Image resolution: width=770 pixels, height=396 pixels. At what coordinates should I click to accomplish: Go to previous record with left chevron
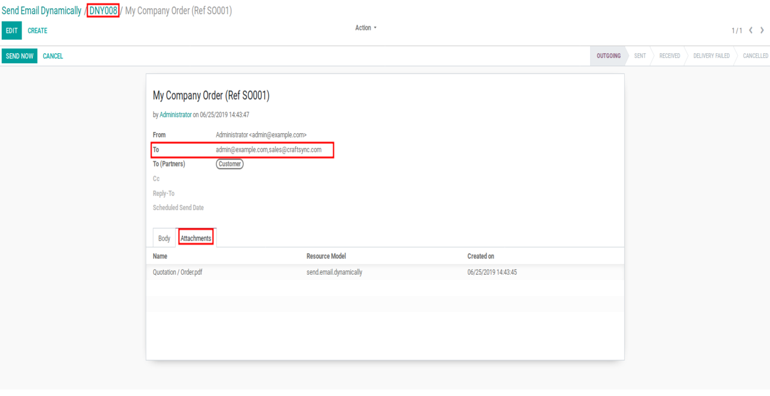pyautogui.click(x=751, y=30)
